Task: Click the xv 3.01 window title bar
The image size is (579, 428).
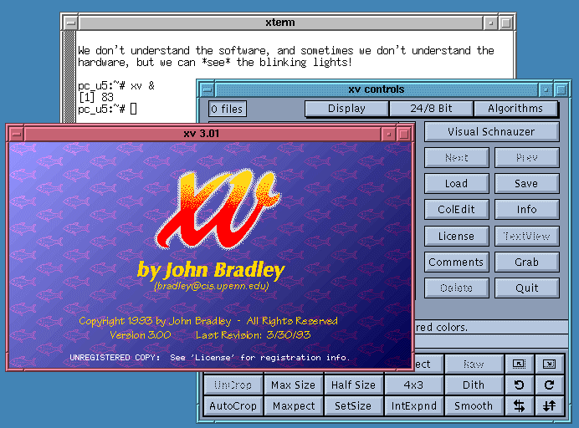Action: tap(202, 134)
